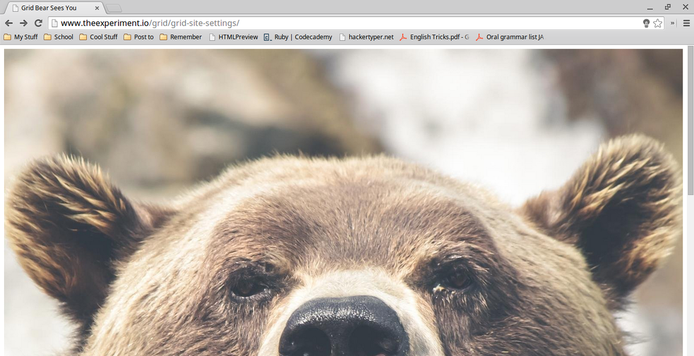Open the Post to bookmarks folder
The height and width of the screenshot is (356, 694).
[x=139, y=37]
